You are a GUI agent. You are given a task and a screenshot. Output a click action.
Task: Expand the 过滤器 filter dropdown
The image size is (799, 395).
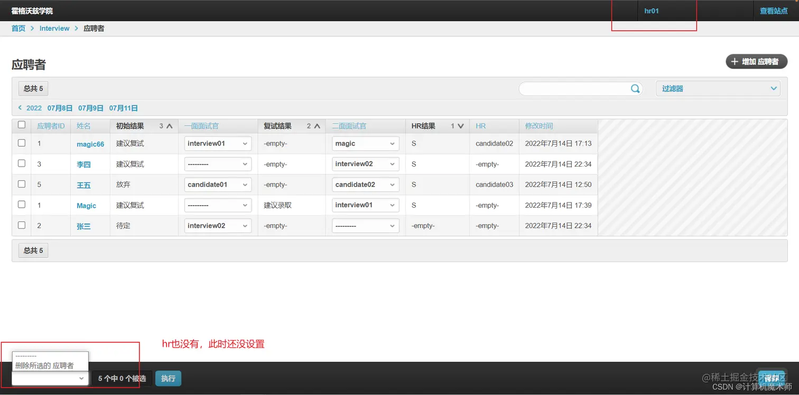(718, 89)
